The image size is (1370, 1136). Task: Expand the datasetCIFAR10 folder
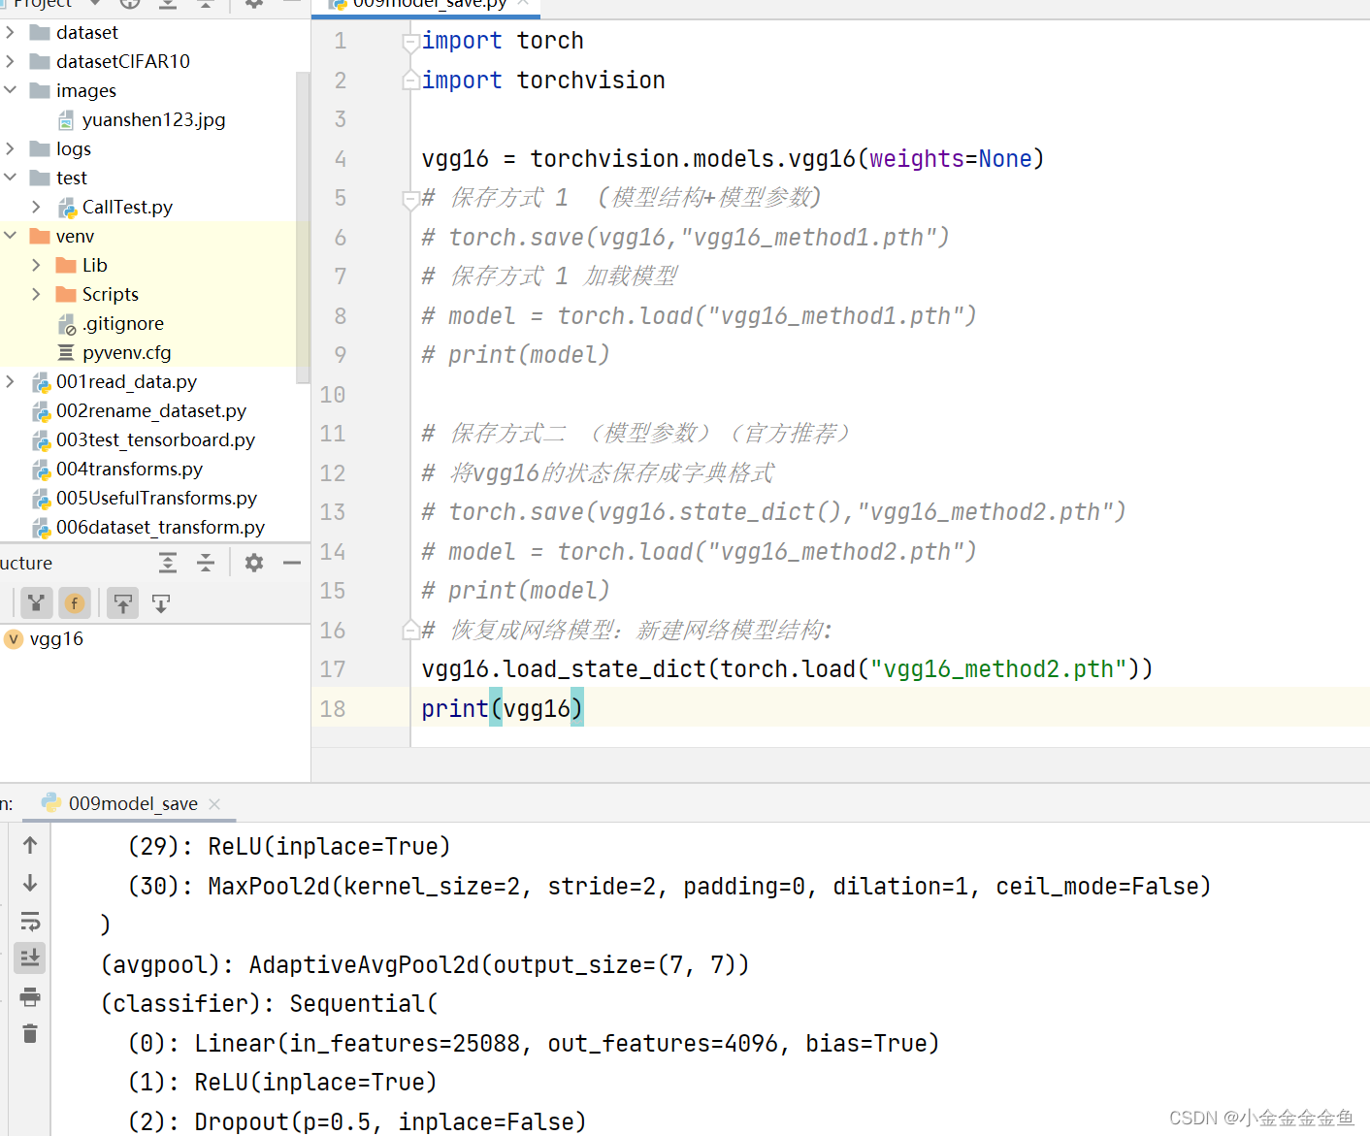[x=10, y=61]
